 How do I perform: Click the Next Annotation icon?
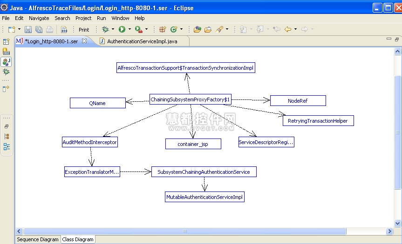point(243,29)
